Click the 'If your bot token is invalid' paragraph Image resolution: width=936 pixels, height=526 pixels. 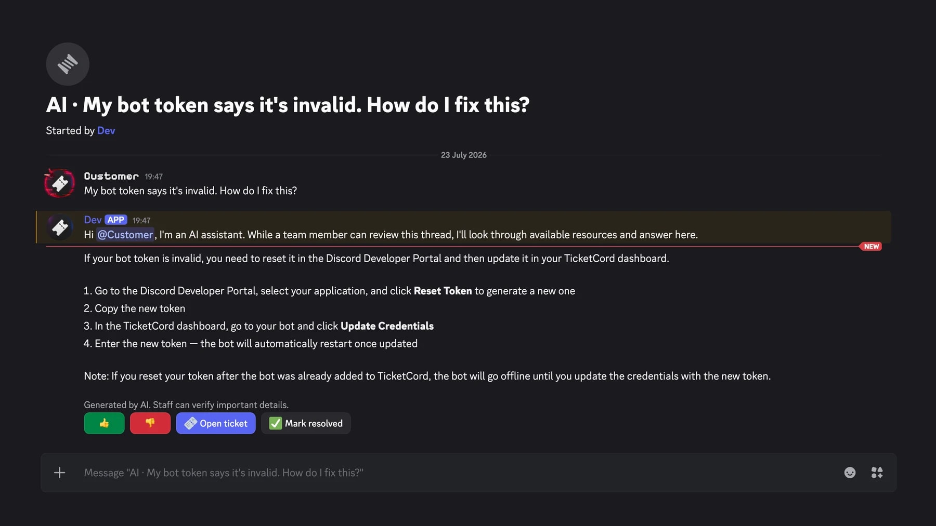(x=376, y=258)
